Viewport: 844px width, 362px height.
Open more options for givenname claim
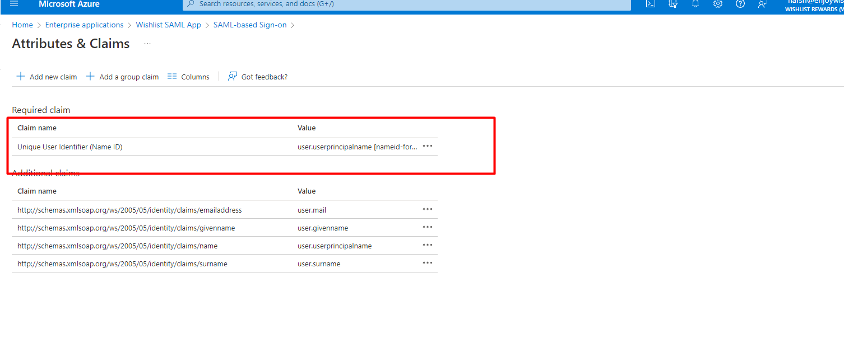click(x=428, y=227)
